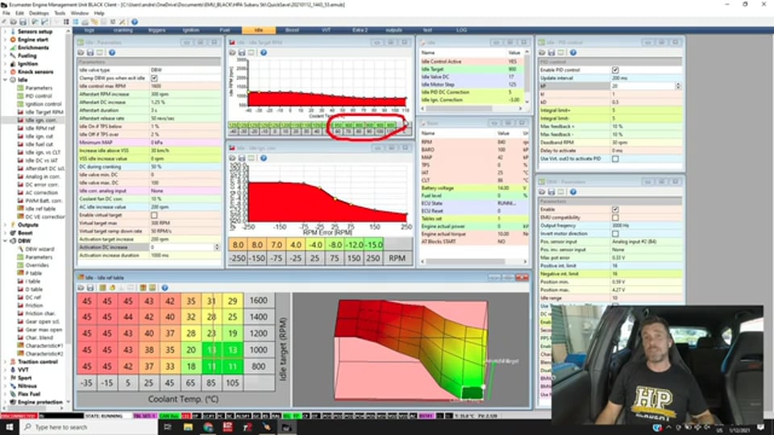Save icon in Idle ref table panel toolbar
Viewport: 774px width, 435px height.
90,288
